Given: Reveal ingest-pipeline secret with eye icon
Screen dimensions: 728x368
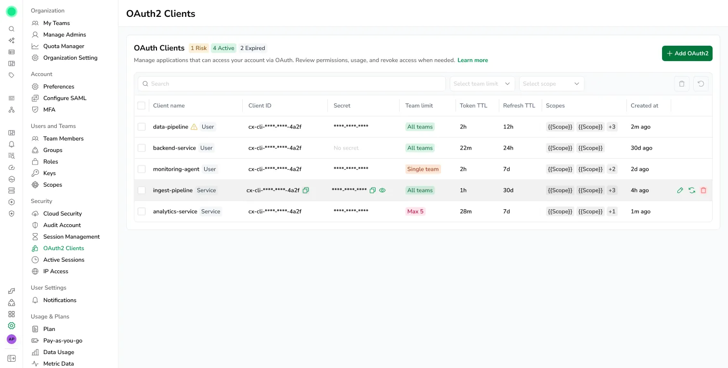Looking at the screenshot, I should pyautogui.click(x=382, y=190).
